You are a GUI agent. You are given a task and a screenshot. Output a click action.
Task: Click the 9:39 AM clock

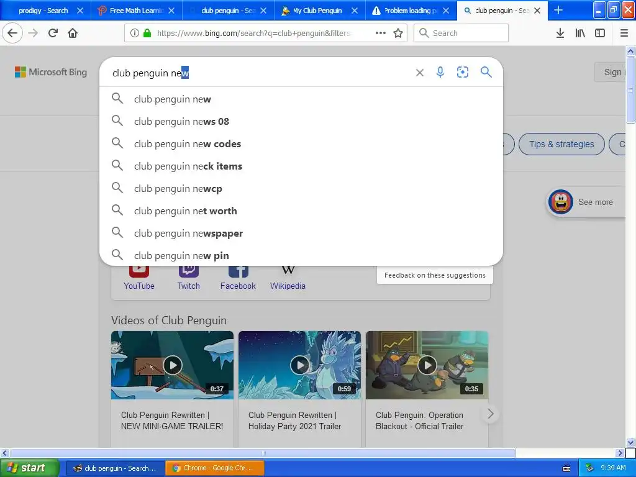(x=613, y=468)
